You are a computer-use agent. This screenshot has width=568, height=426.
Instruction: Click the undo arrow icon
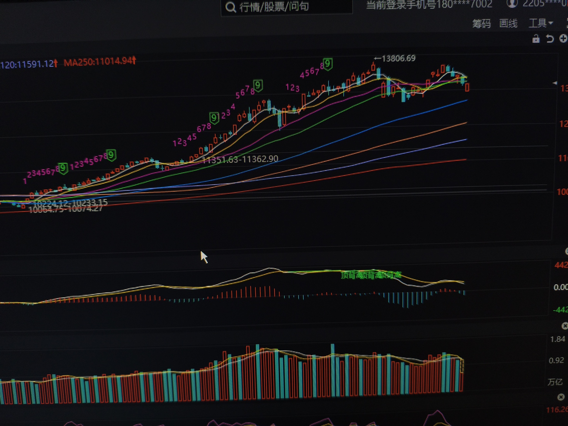[x=549, y=39]
